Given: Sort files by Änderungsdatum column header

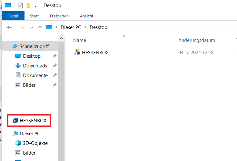Looking at the screenshot, I should point(196,40).
